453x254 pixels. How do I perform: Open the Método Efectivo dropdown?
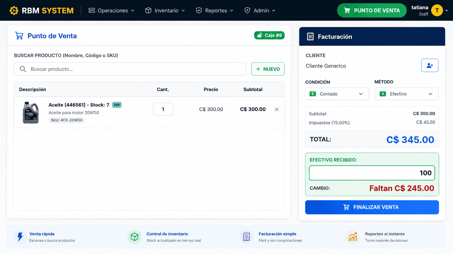point(406,94)
